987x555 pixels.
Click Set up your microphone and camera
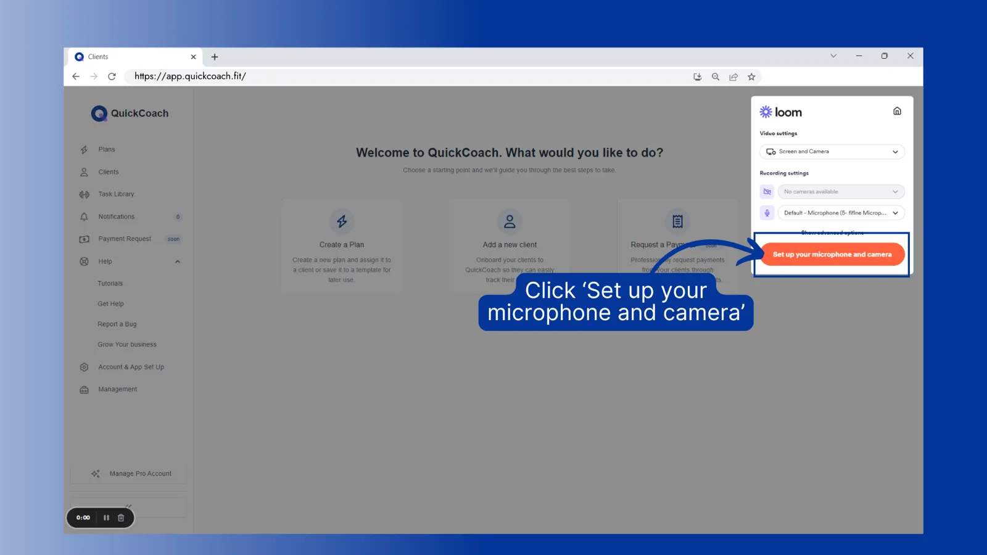pos(832,254)
